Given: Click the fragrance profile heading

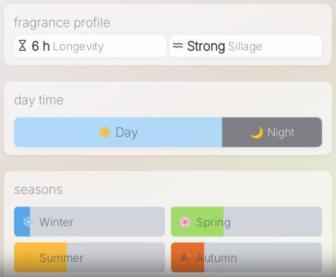Looking at the screenshot, I should coord(62,23).
